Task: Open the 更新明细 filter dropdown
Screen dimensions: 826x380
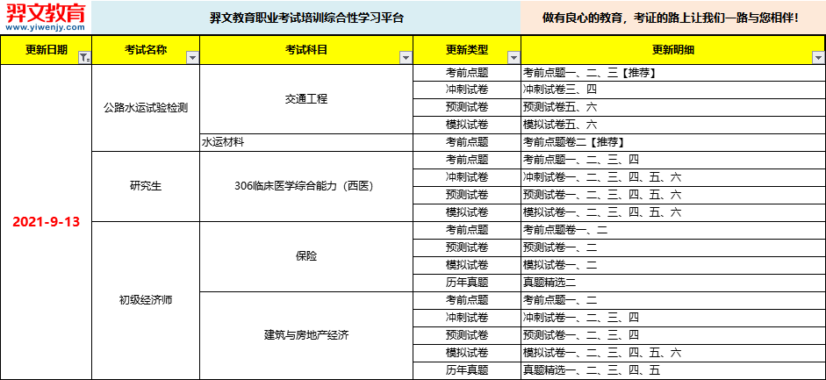Action: pyautogui.click(x=818, y=58)
